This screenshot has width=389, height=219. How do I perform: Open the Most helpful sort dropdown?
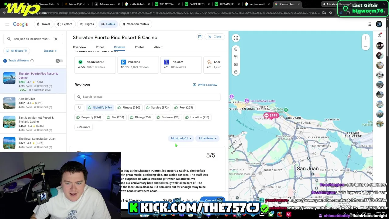tap(181, 138)
